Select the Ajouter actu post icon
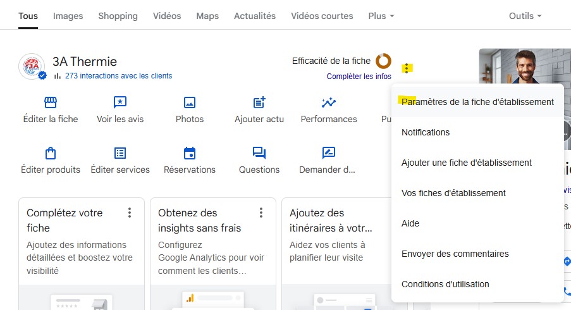This screenshot has height=310, width=571. [x=259, y=102]
